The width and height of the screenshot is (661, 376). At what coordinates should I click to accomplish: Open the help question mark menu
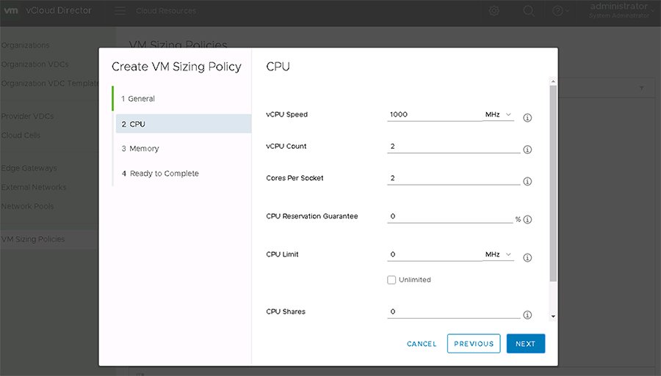point(560,11)
